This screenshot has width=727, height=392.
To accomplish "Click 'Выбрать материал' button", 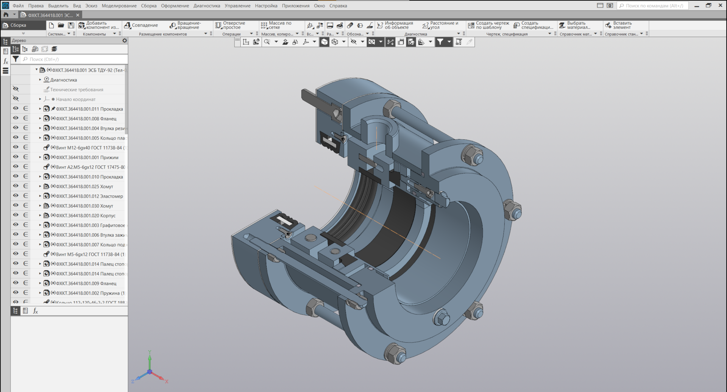I will [575, 25].
